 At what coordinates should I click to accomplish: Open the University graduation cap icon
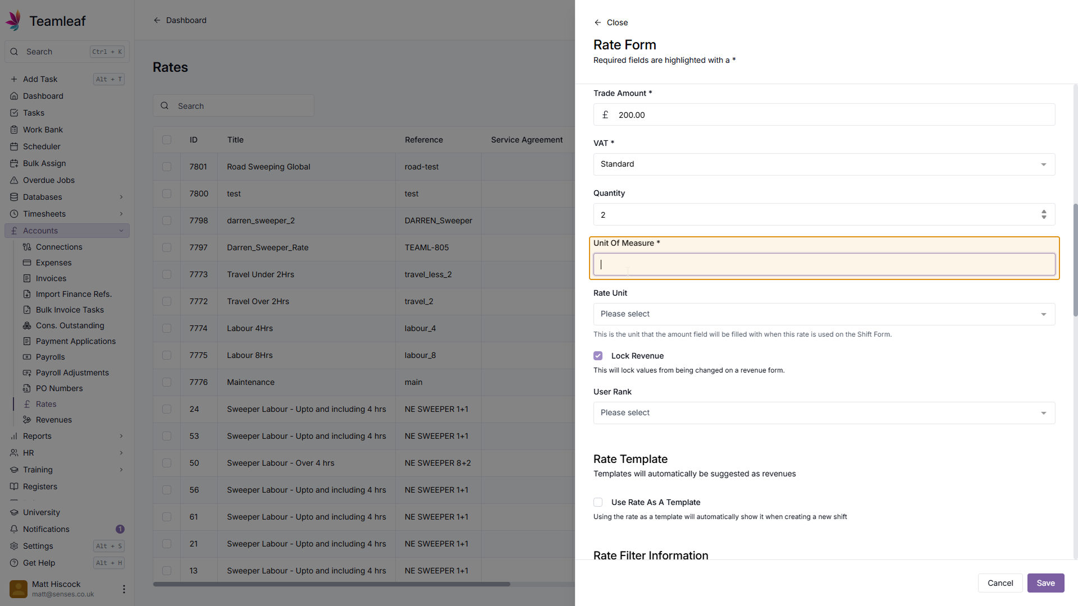[14, 512]
